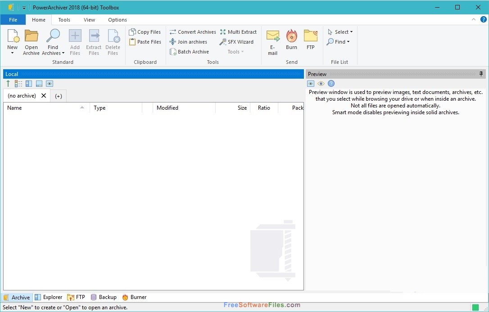Pin the Preview panel

point(481,74)
